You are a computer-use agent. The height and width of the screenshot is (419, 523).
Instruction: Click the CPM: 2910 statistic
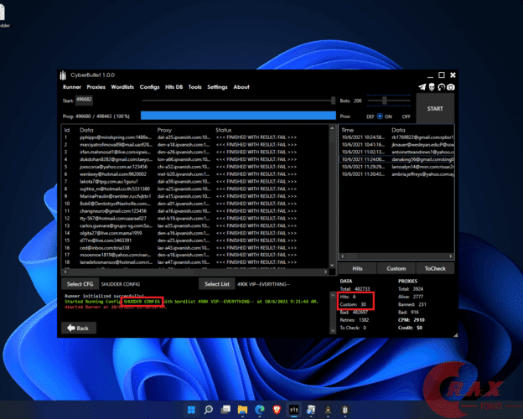tap(412, 320)
